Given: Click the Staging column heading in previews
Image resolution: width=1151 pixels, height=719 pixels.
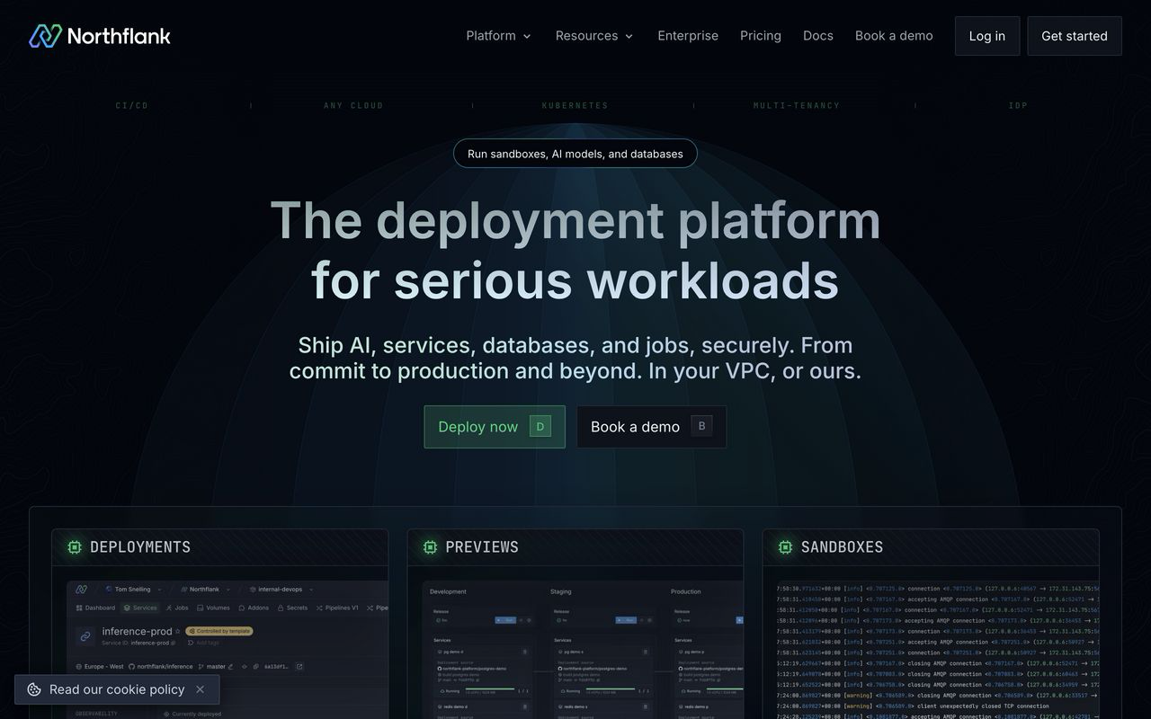Looking at the screenshot, I should click(561, 591).
